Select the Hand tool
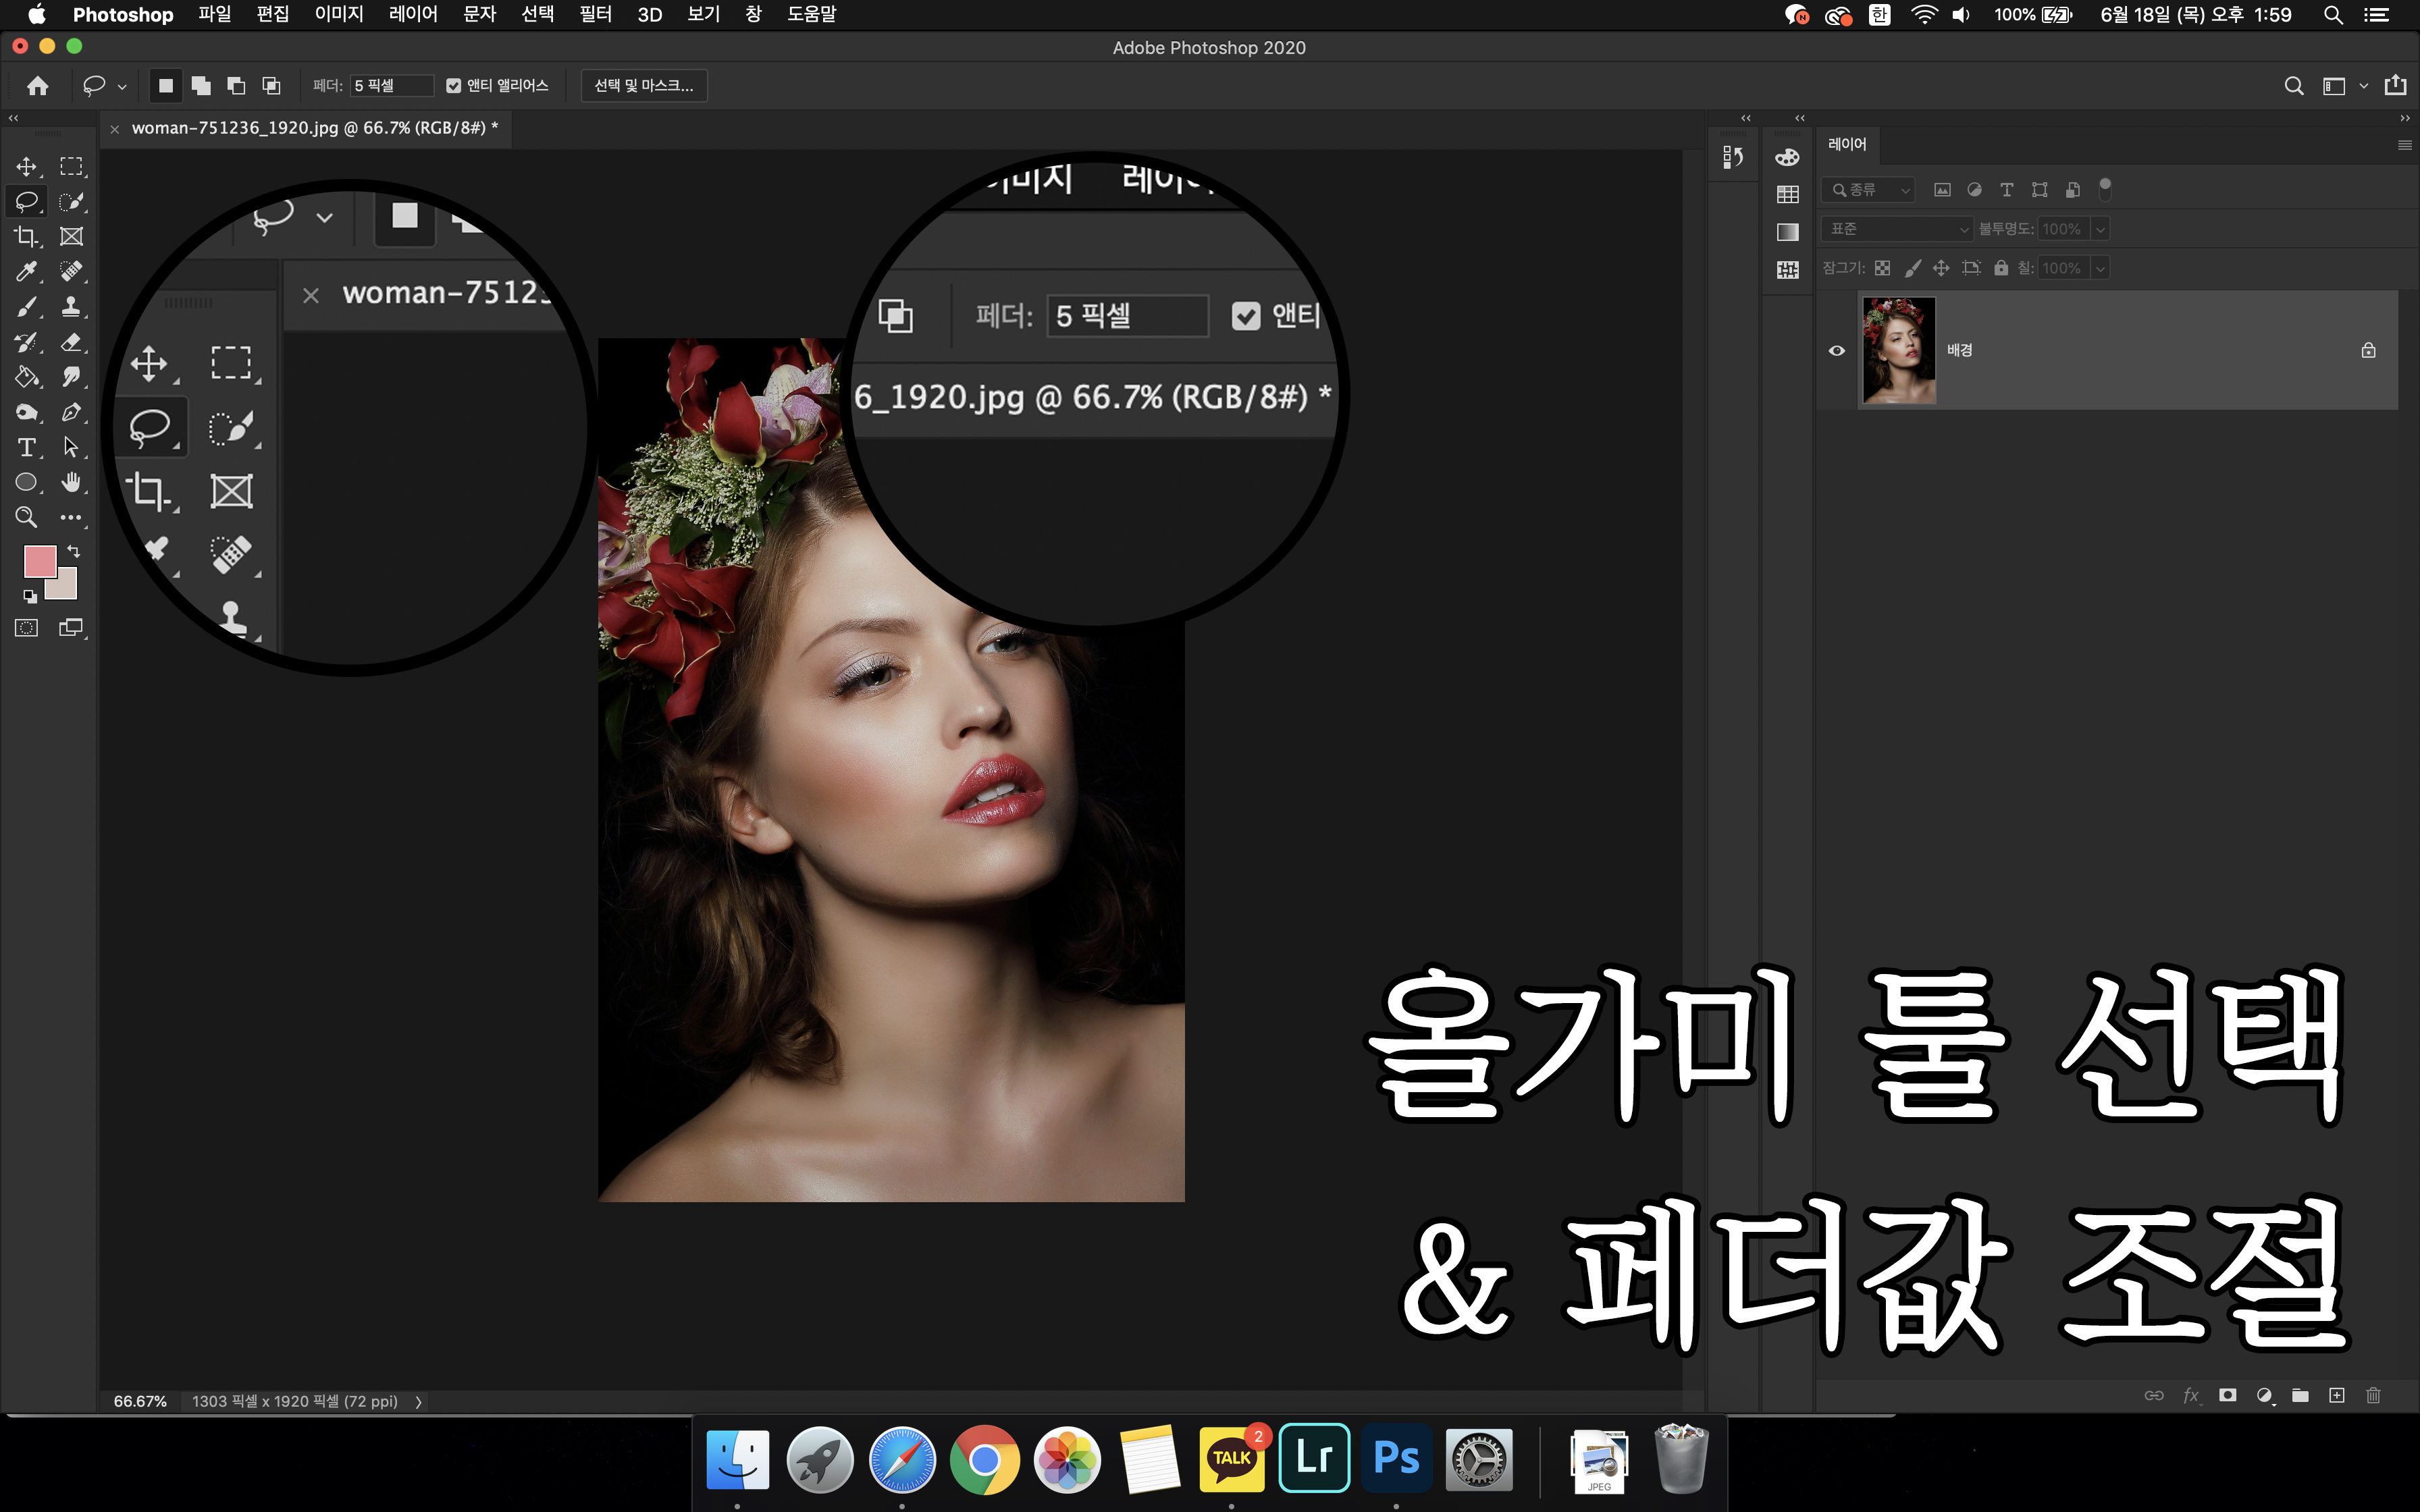 (71, 482)
